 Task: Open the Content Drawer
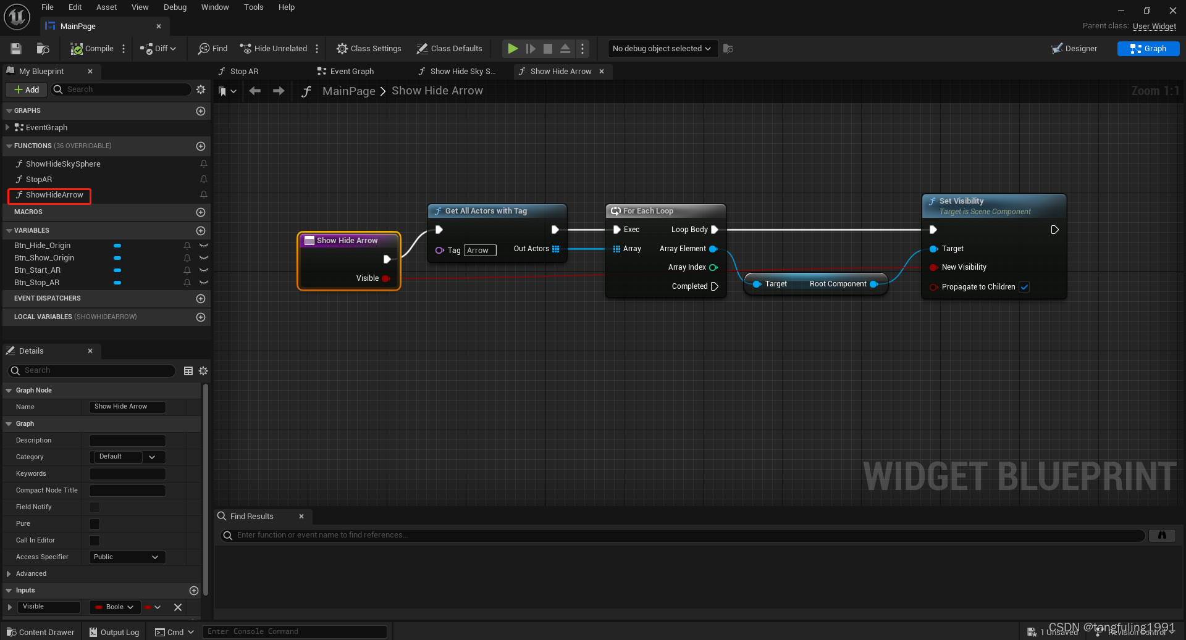pos(41,632)
